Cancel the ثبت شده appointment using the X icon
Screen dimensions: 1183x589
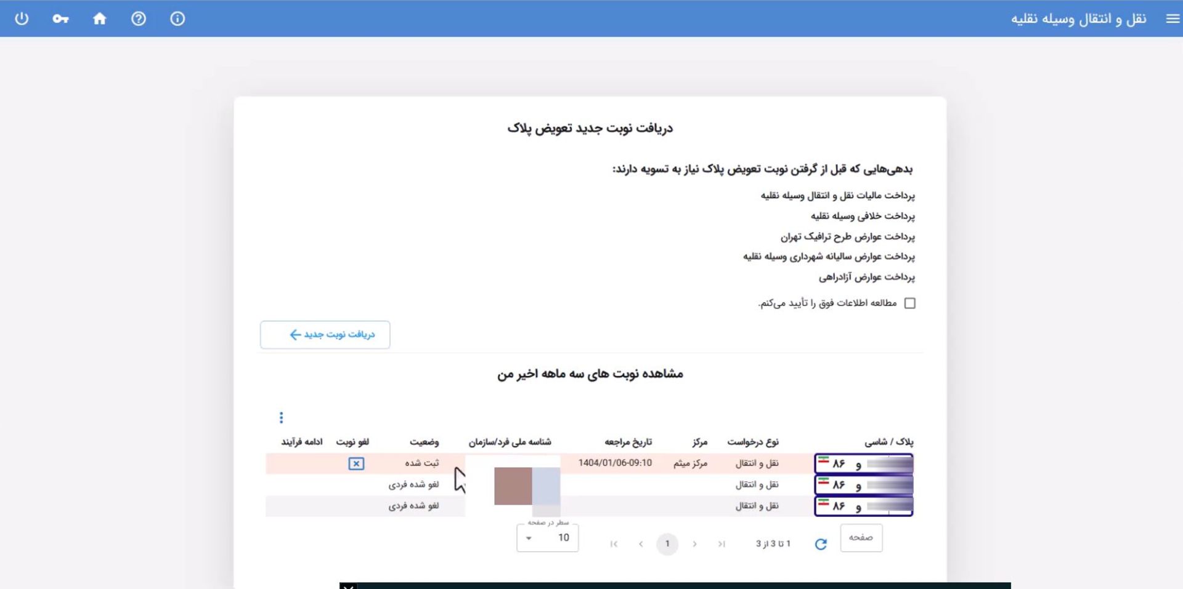[356, 463]
